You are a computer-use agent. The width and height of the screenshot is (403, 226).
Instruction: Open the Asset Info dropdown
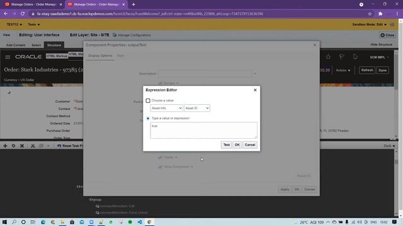click(166, 108)
